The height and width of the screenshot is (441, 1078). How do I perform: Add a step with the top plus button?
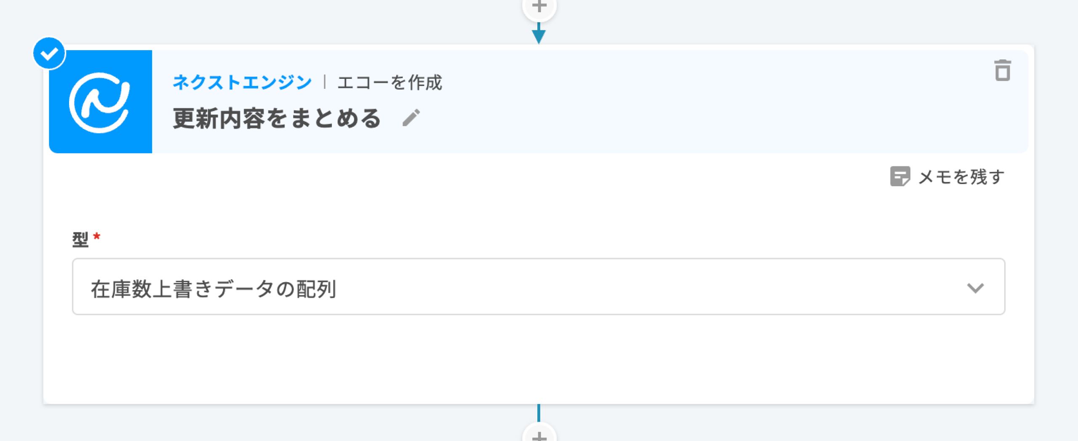539,7
